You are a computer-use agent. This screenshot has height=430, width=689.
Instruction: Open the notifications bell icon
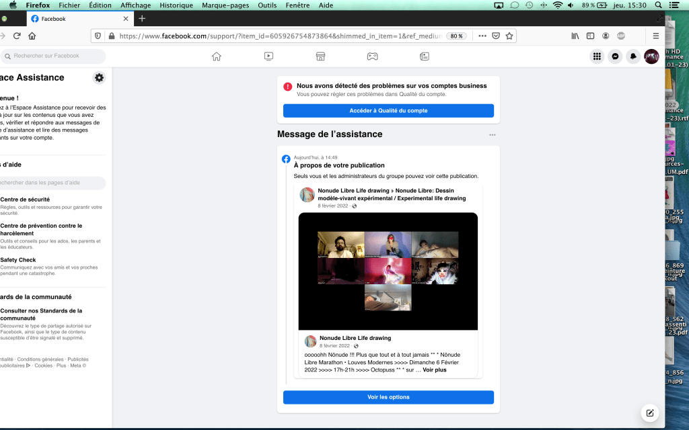(x=633, y=56)
